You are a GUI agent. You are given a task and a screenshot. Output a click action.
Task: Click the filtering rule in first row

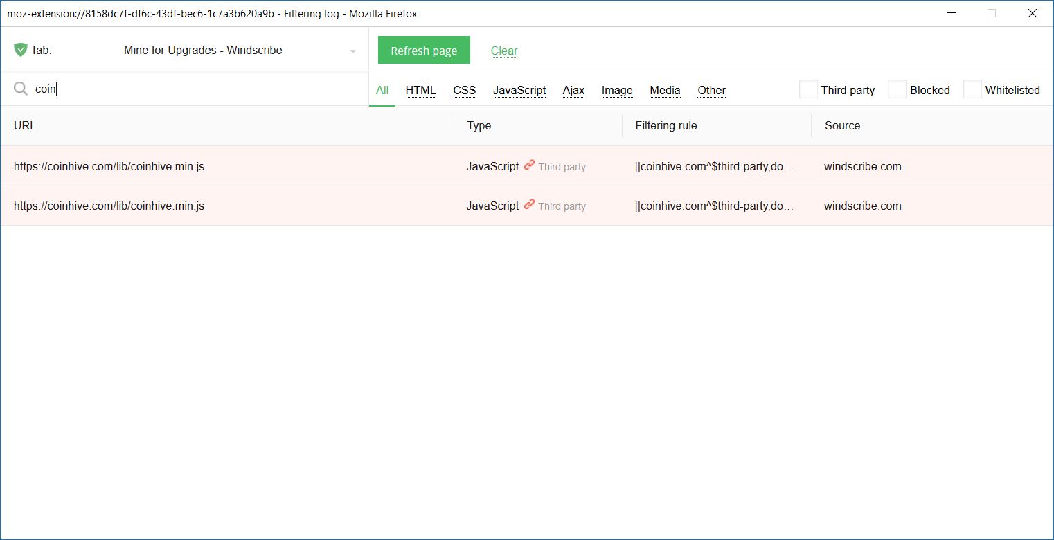coord(714,166)
